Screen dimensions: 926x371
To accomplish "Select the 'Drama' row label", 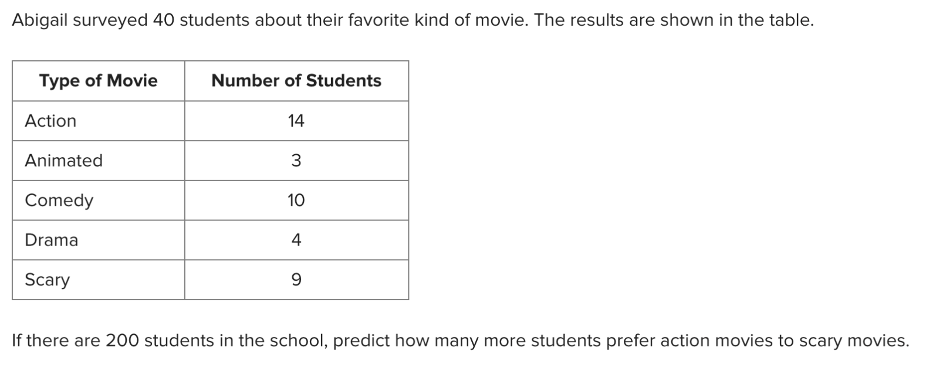I will tap(51, 240).
